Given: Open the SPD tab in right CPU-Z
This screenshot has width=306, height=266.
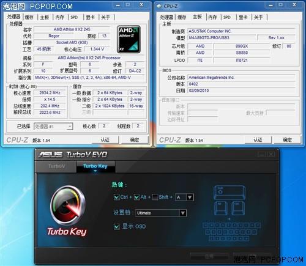Looking at the screenshot, I should click(x=227, y=17).
